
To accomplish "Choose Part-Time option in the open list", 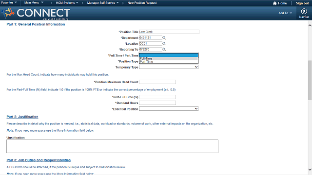I will point(169,62).
